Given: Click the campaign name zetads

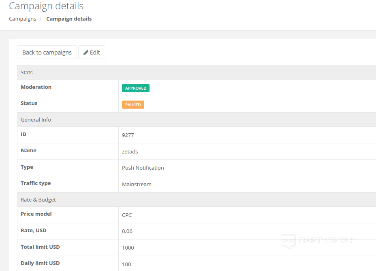Looking at the screenshot, I should pos(130,151).
